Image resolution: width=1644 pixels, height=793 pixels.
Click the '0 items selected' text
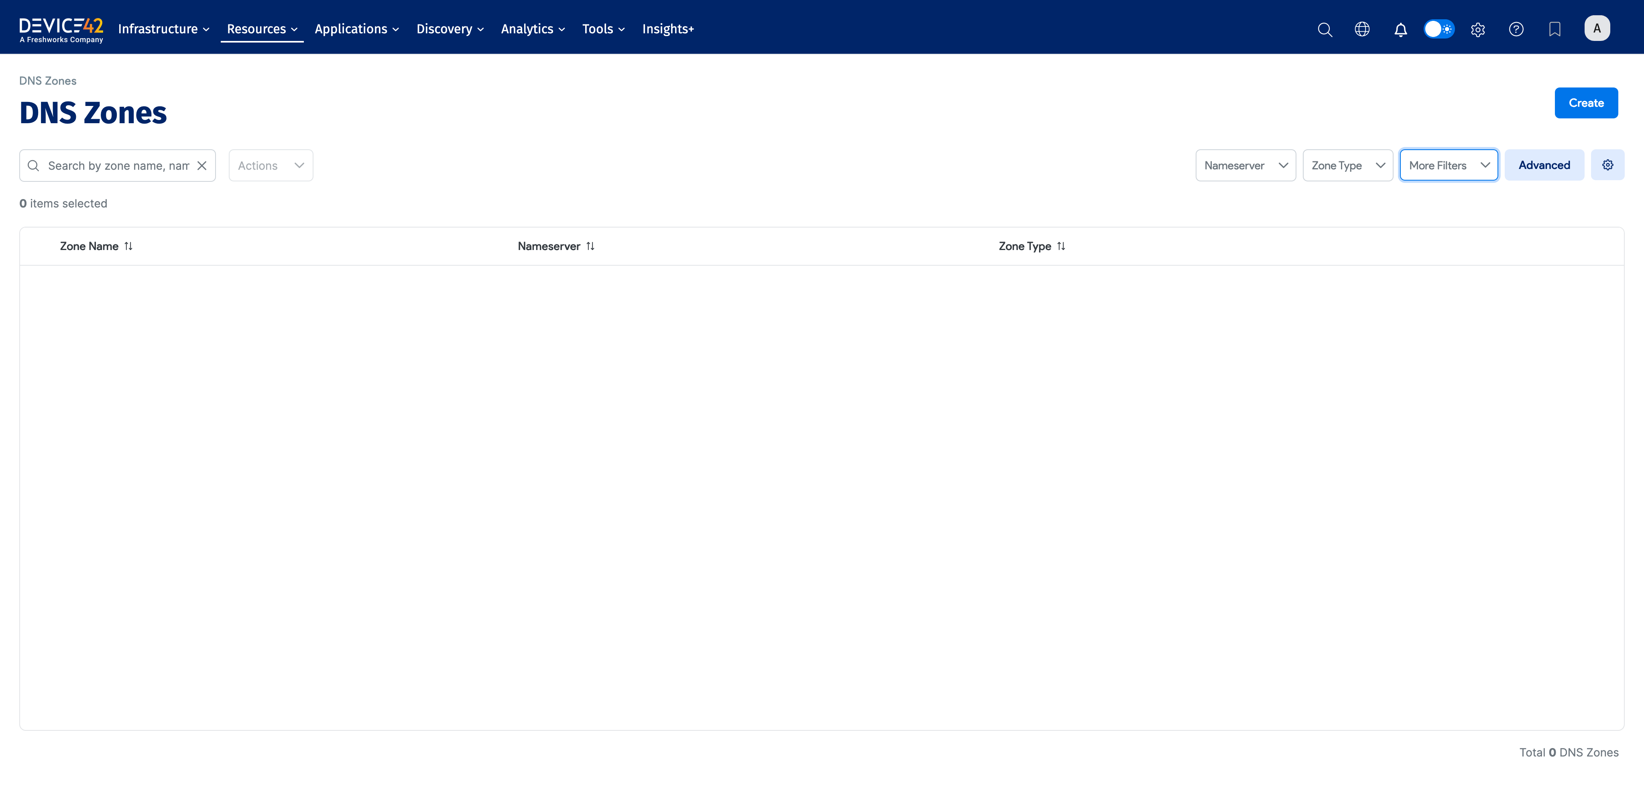point(63,203)
